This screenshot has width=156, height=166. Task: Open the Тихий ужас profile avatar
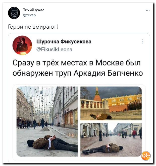(14, 13)
